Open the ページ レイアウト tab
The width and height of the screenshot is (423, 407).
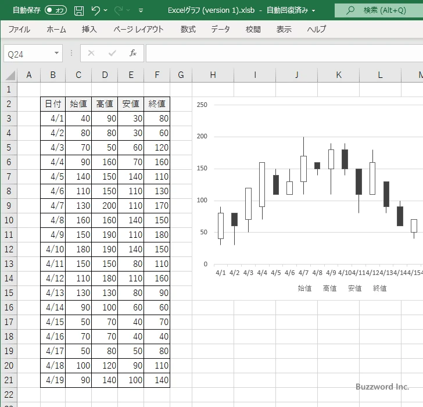click(138, 29)
